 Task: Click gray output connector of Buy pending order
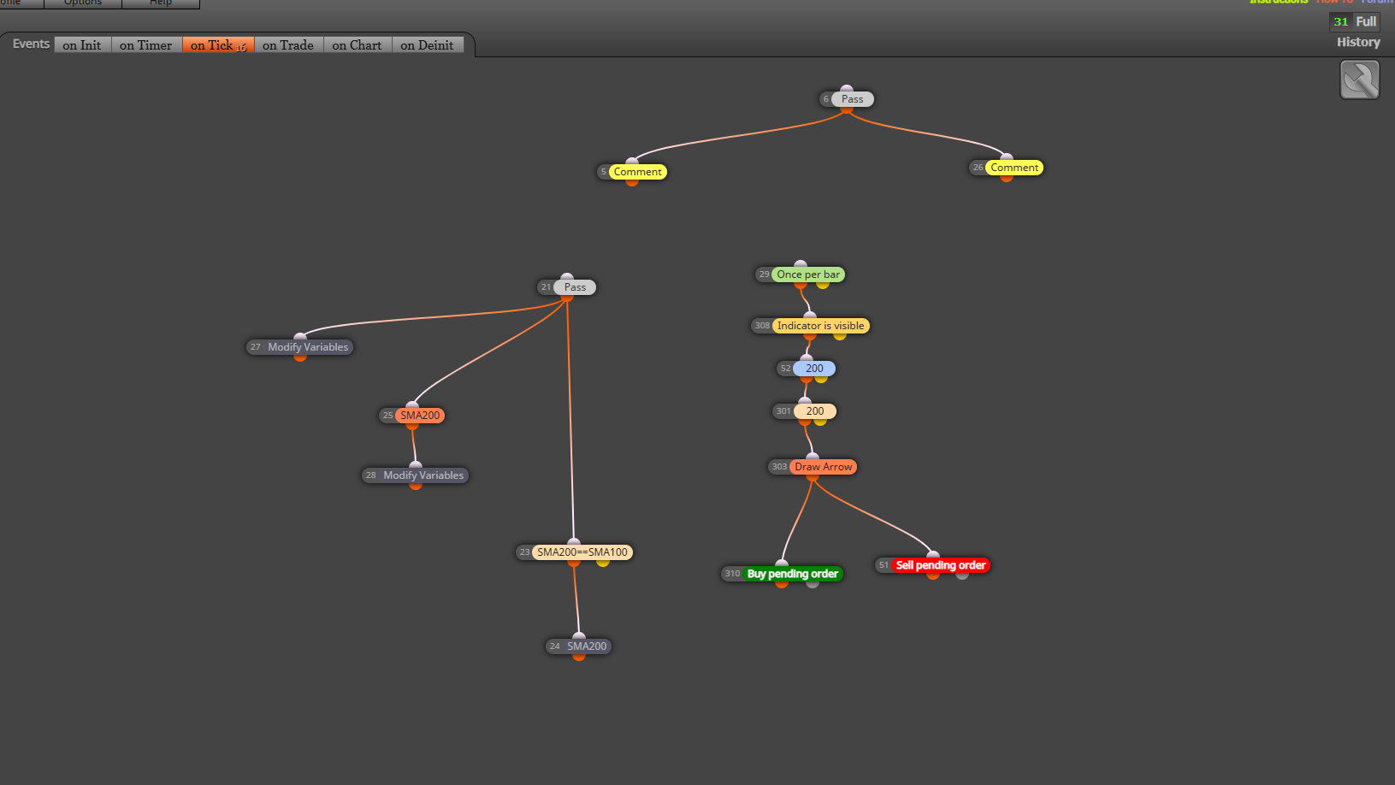tap(813, 584)
